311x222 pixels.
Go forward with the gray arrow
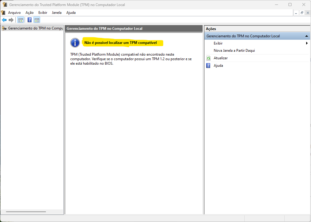(x=11, y=20)
